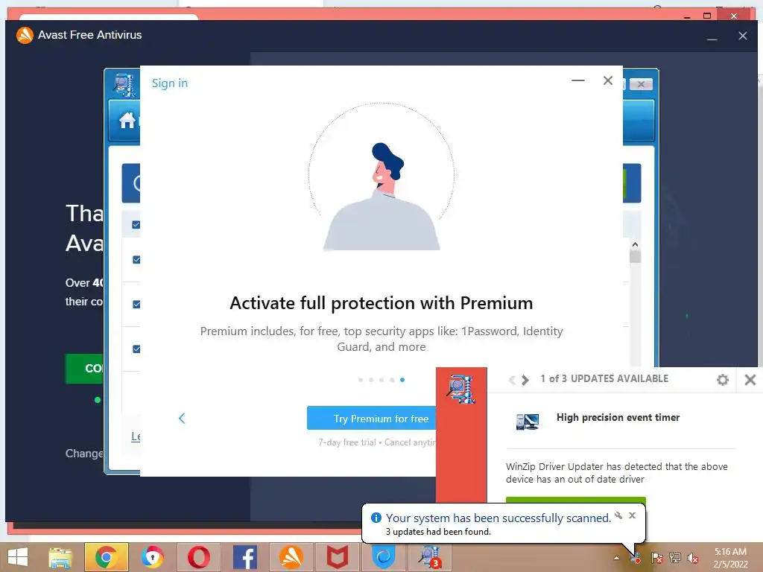Open WinZip Driver Updater Home icon
This screenshot has height=572, width=763.
[127, 120]
